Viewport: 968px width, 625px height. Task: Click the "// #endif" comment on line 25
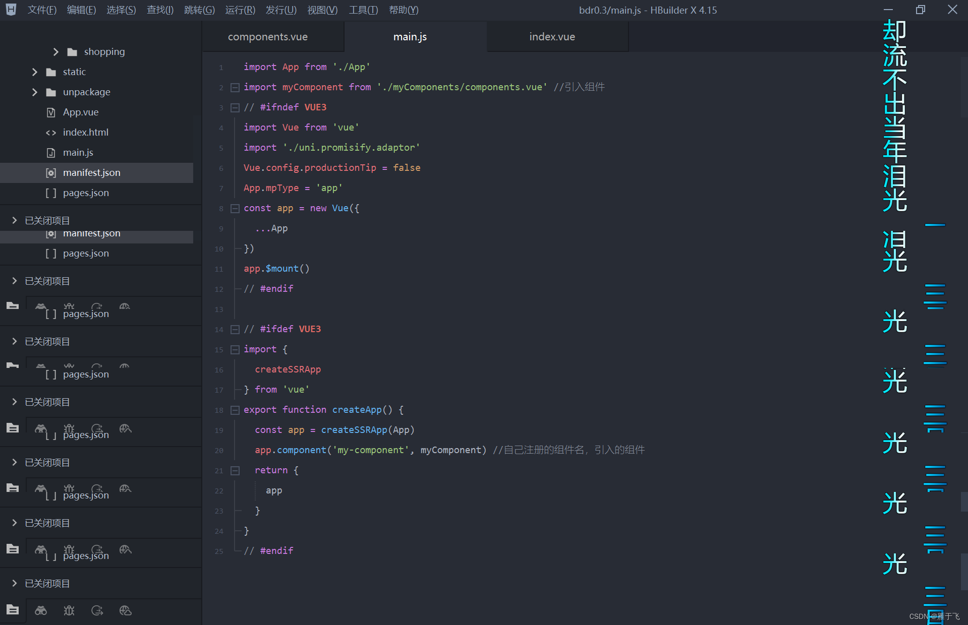pos(268,551)
